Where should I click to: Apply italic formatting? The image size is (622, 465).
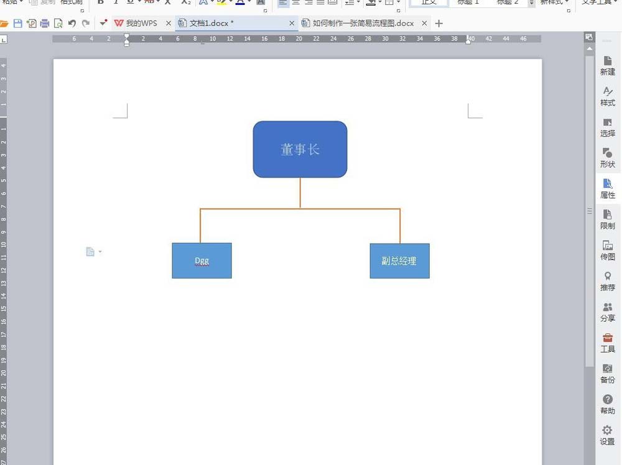pyautogui.click(x=116, y=2)
